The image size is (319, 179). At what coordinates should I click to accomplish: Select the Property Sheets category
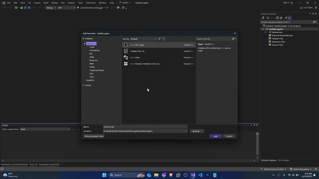click(x=97, y=70)
